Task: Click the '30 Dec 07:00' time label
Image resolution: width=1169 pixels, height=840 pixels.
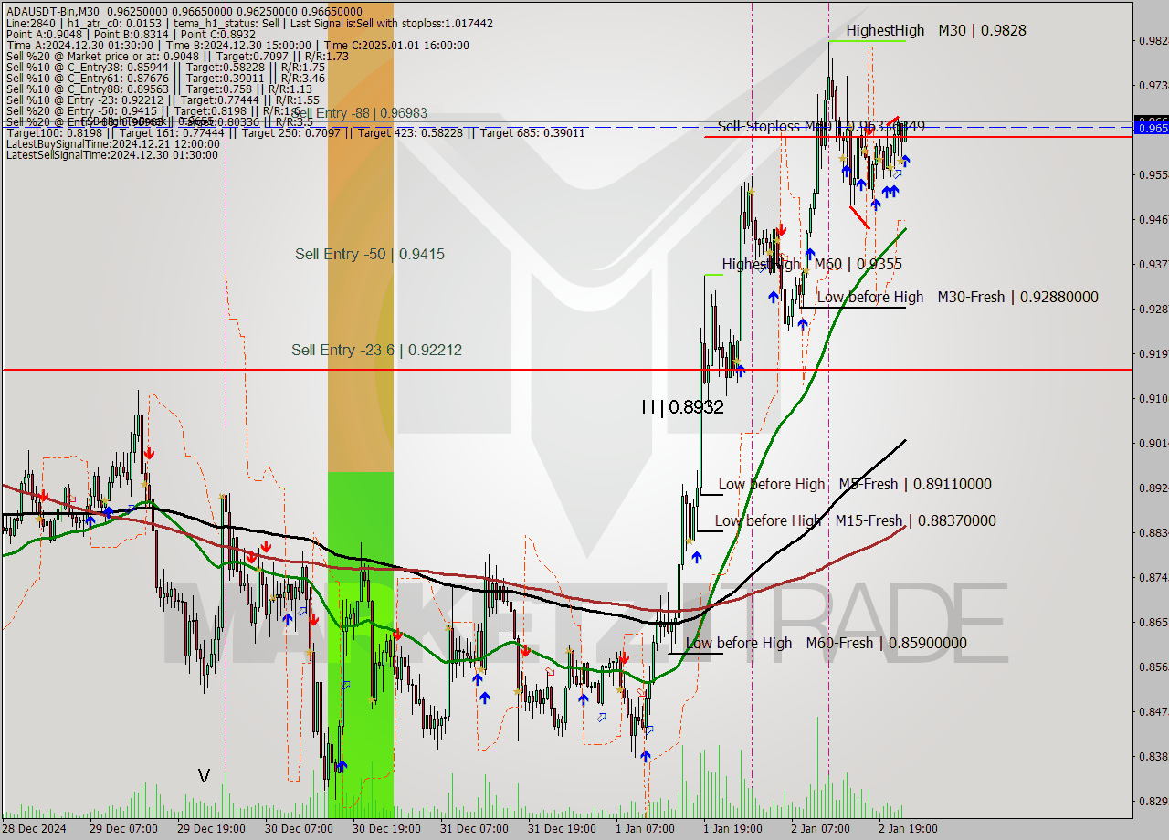Action: [x=299, y=829]
